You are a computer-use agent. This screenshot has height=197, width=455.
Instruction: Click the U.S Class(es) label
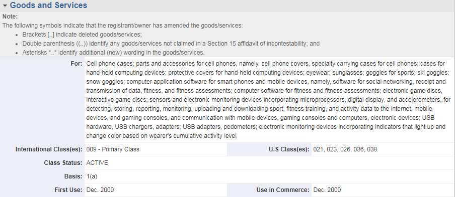pyautogui.click(x=289, y=149)
